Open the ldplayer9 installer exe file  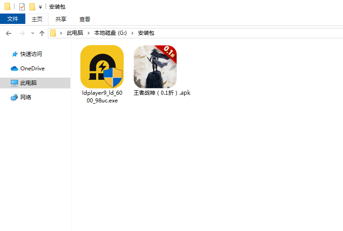point(102,67)
